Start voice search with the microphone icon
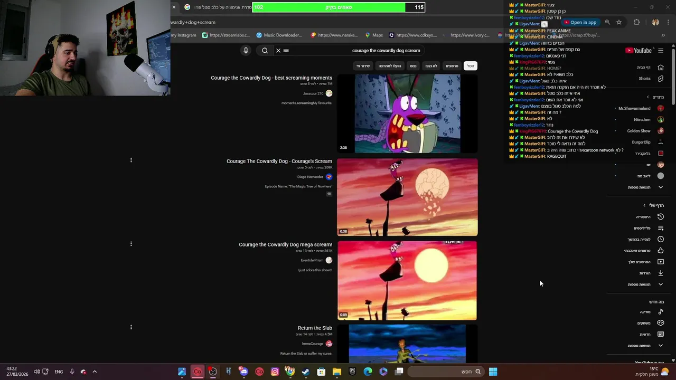 click(246, 51)
